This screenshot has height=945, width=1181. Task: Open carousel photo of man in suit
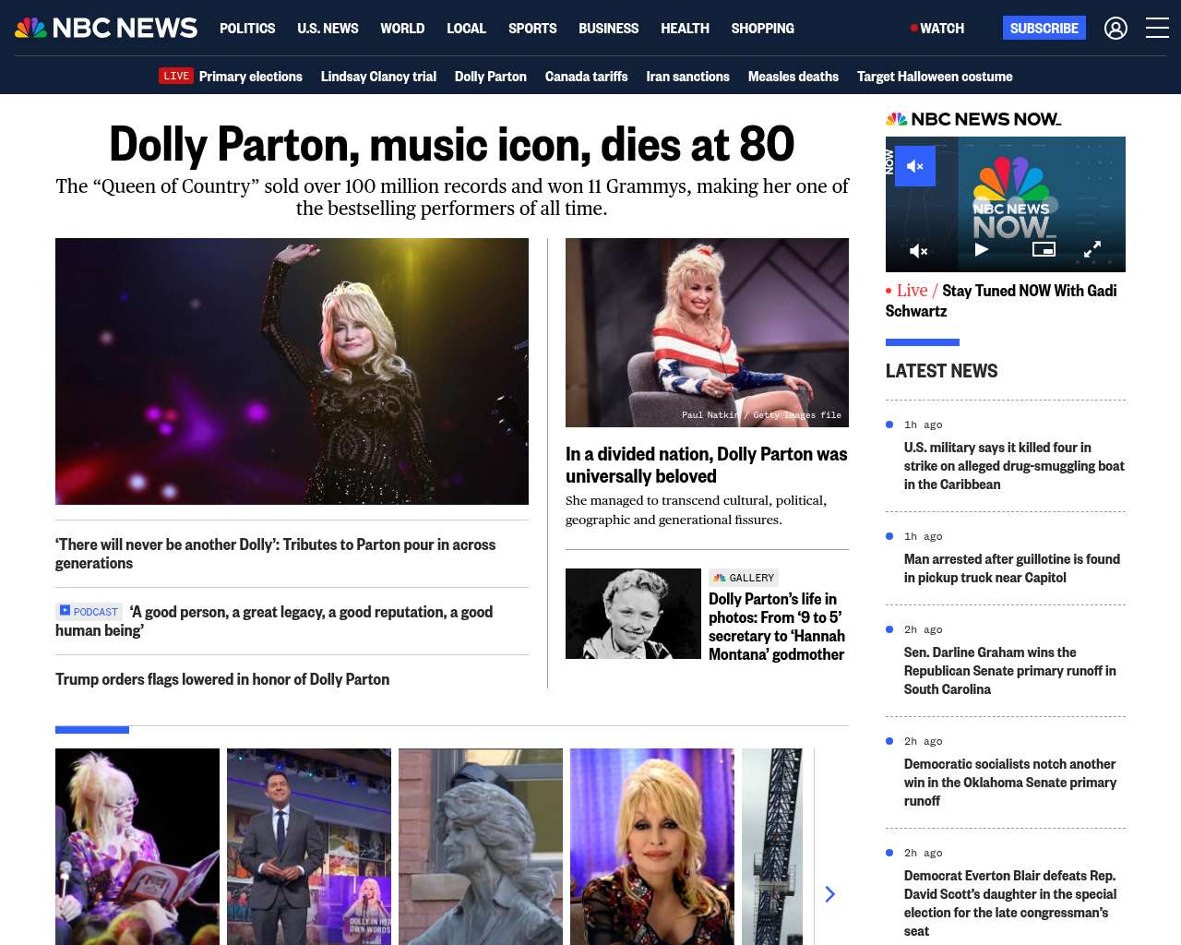(309, 846)
